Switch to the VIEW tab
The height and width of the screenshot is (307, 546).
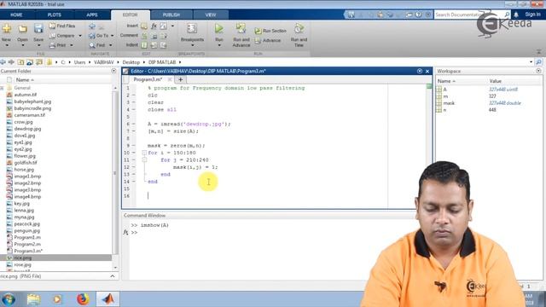[x=211, y=15]
